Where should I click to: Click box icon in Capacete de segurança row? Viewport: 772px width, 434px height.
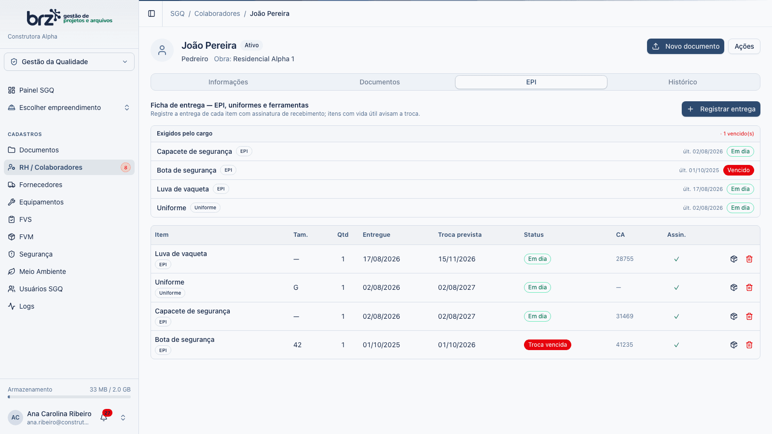point(734,316)
